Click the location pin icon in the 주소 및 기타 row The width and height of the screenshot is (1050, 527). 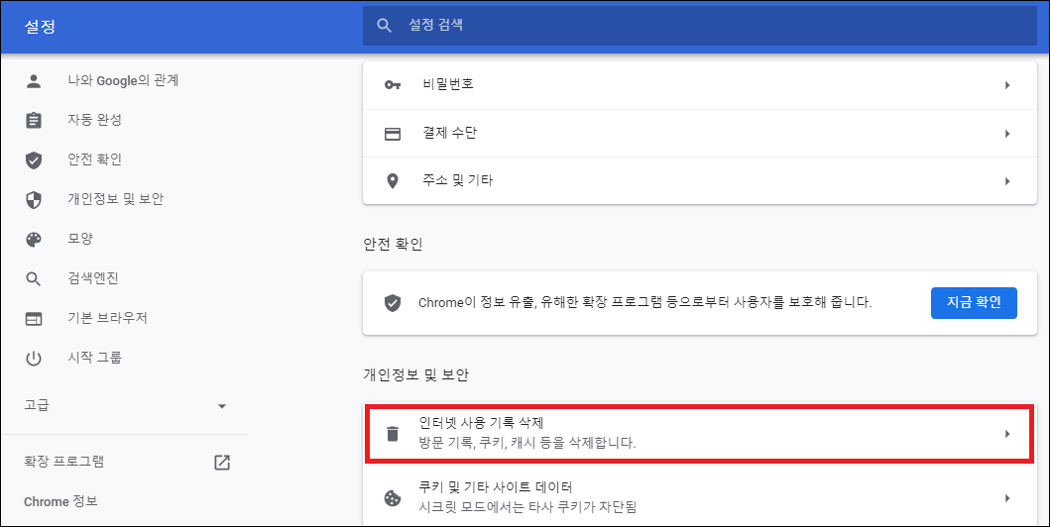coord(393,181)
